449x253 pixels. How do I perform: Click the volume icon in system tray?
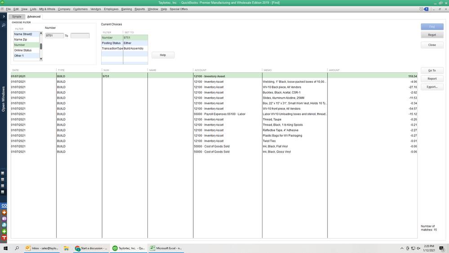coord(418,248)
